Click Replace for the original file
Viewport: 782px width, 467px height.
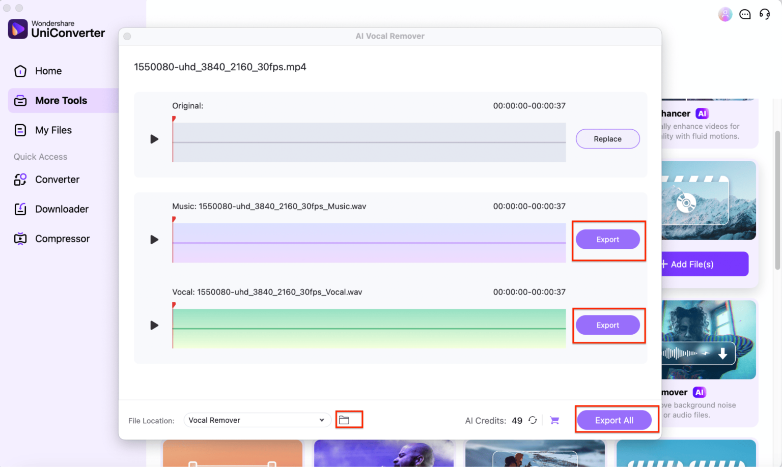pos(607,139)
